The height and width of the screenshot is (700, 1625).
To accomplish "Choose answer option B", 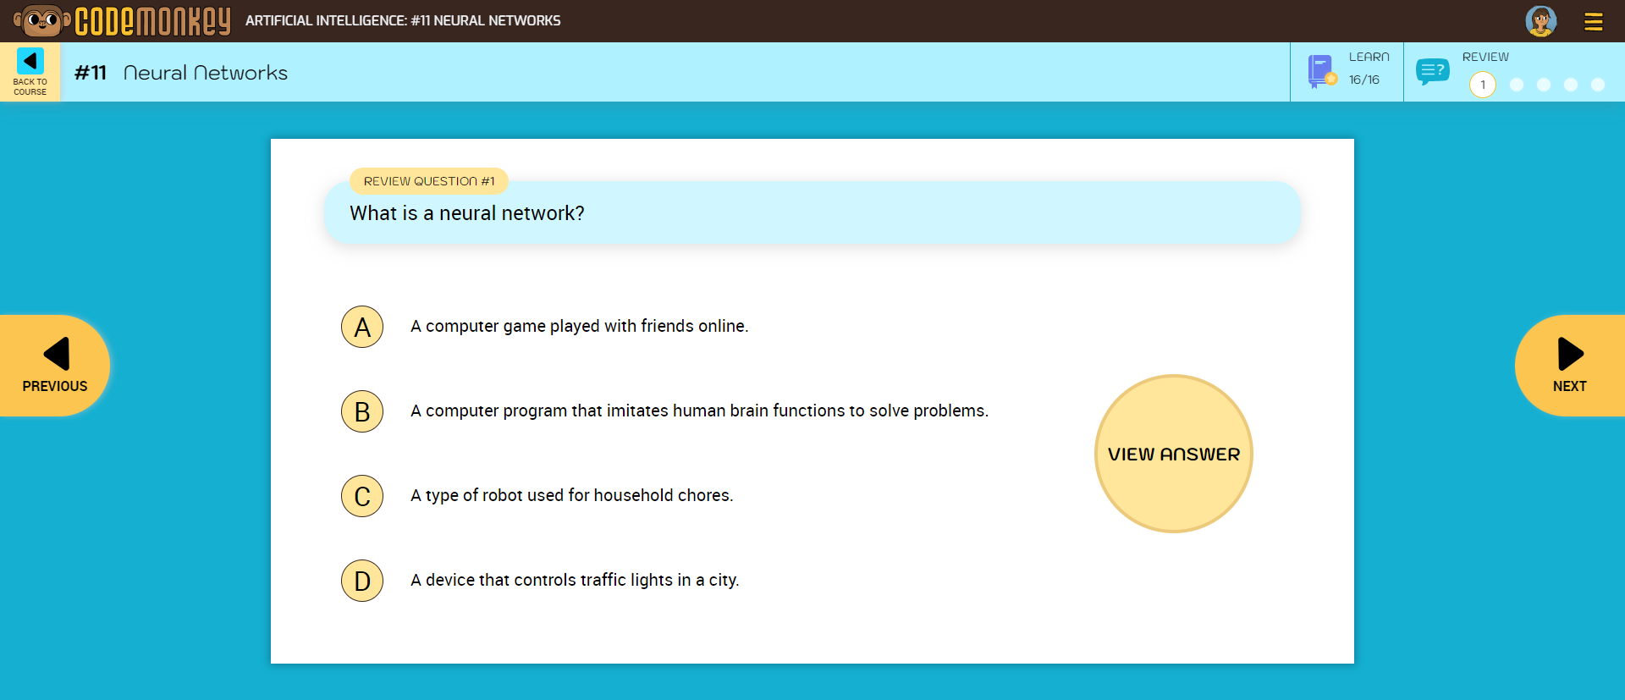I will (x=362, y=411).
